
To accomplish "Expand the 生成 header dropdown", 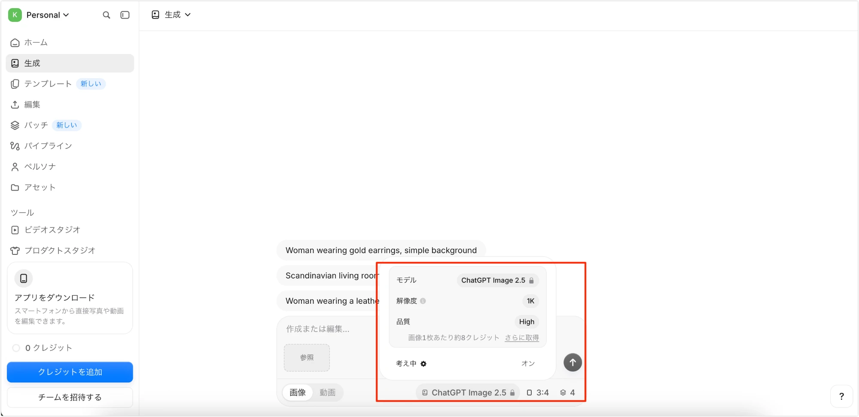I will tap(171, 15).
